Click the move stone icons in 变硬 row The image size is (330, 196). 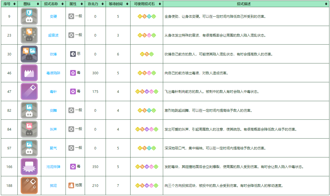147,16
